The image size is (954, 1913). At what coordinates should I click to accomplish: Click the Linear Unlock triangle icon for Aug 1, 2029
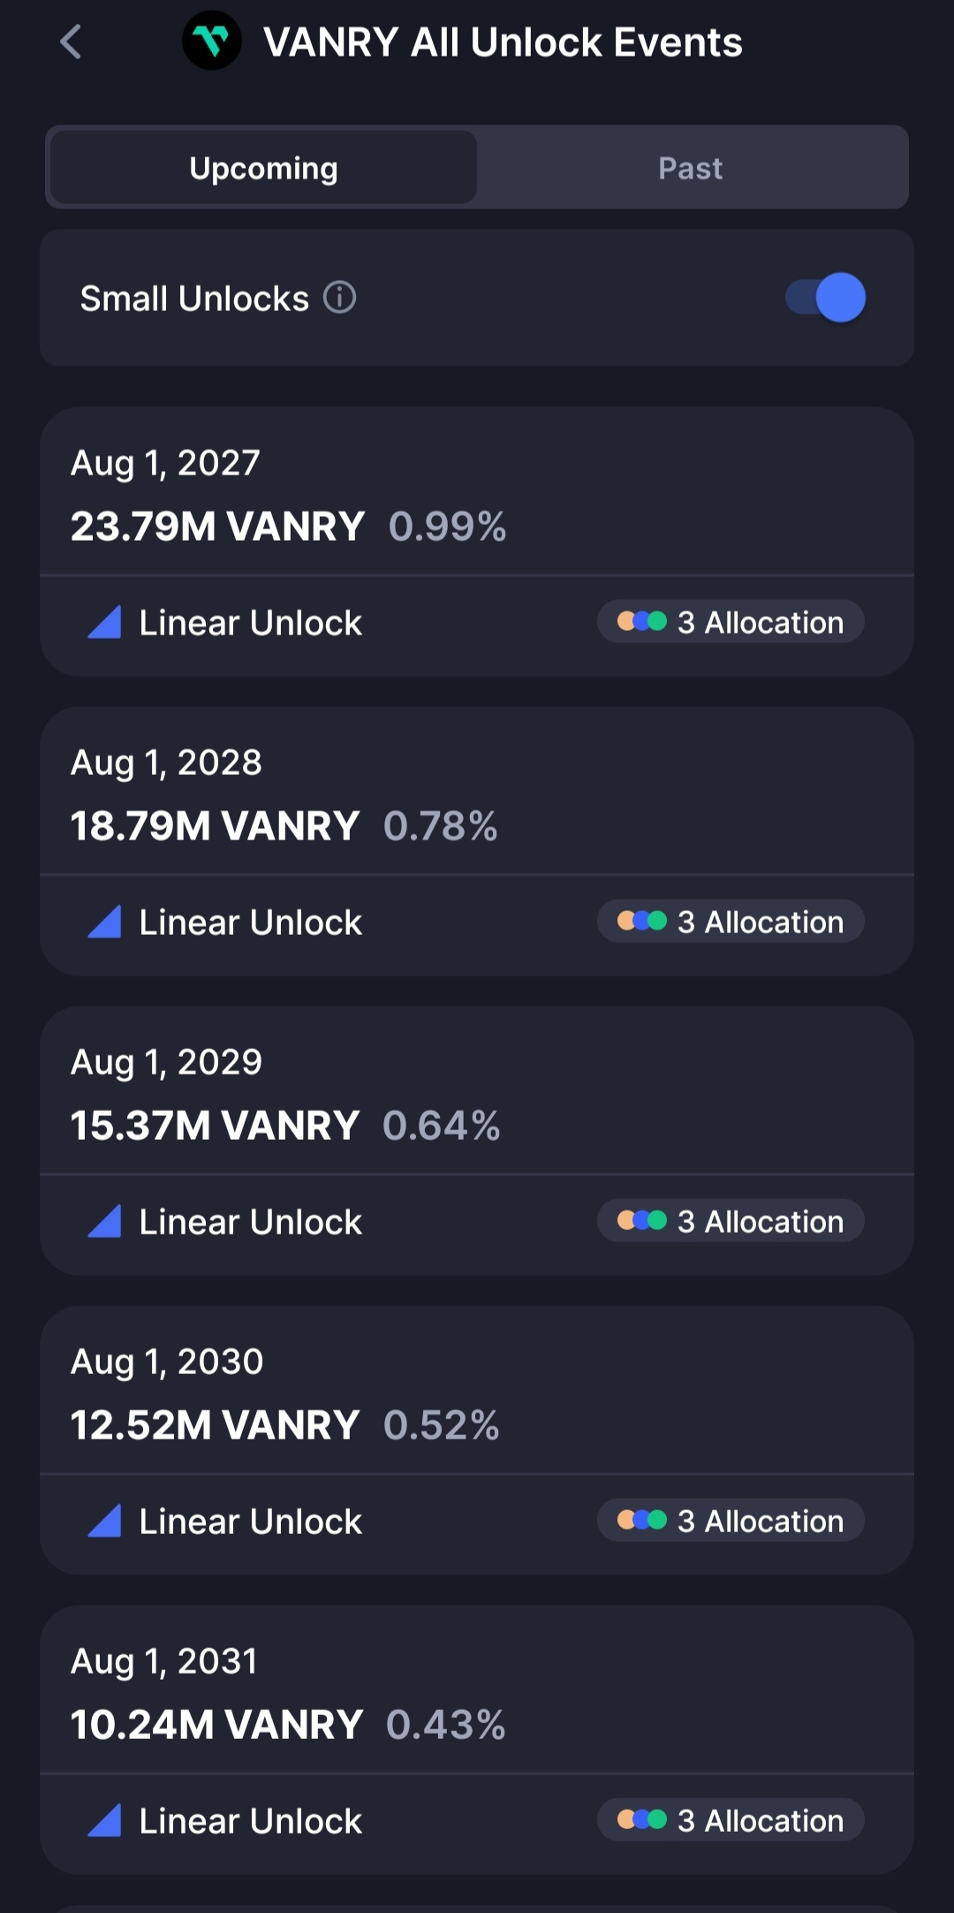(105, 1221)
